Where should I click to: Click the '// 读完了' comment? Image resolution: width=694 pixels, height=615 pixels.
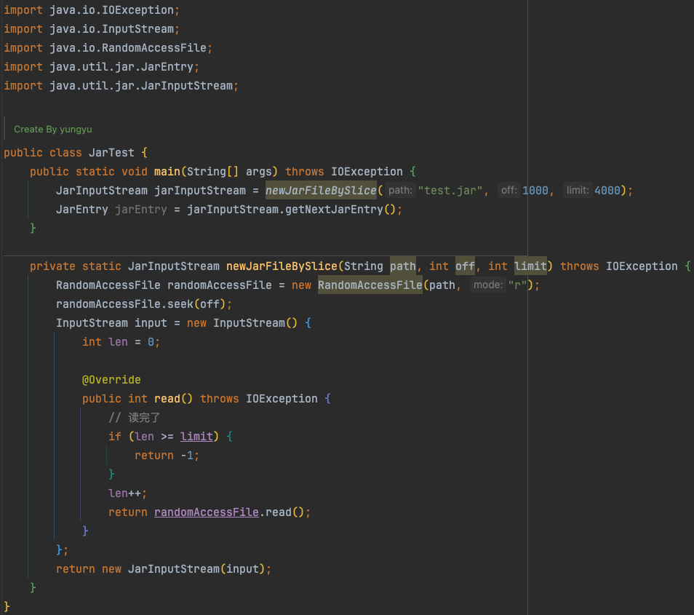(134, 418)
